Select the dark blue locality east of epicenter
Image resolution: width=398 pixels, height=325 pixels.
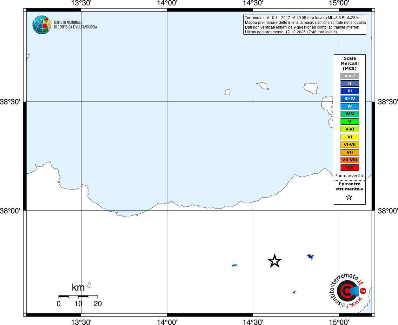[310, 256]
